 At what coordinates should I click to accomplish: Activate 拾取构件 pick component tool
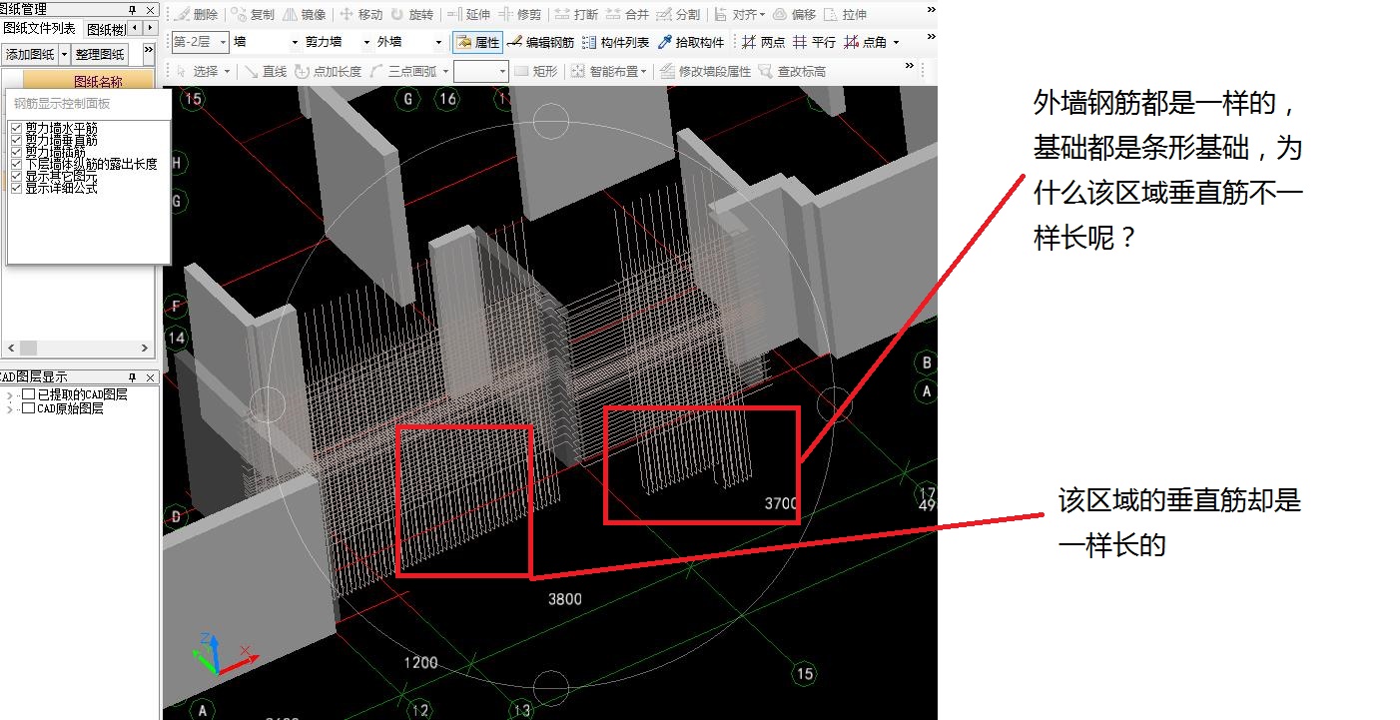coord(690,43)
